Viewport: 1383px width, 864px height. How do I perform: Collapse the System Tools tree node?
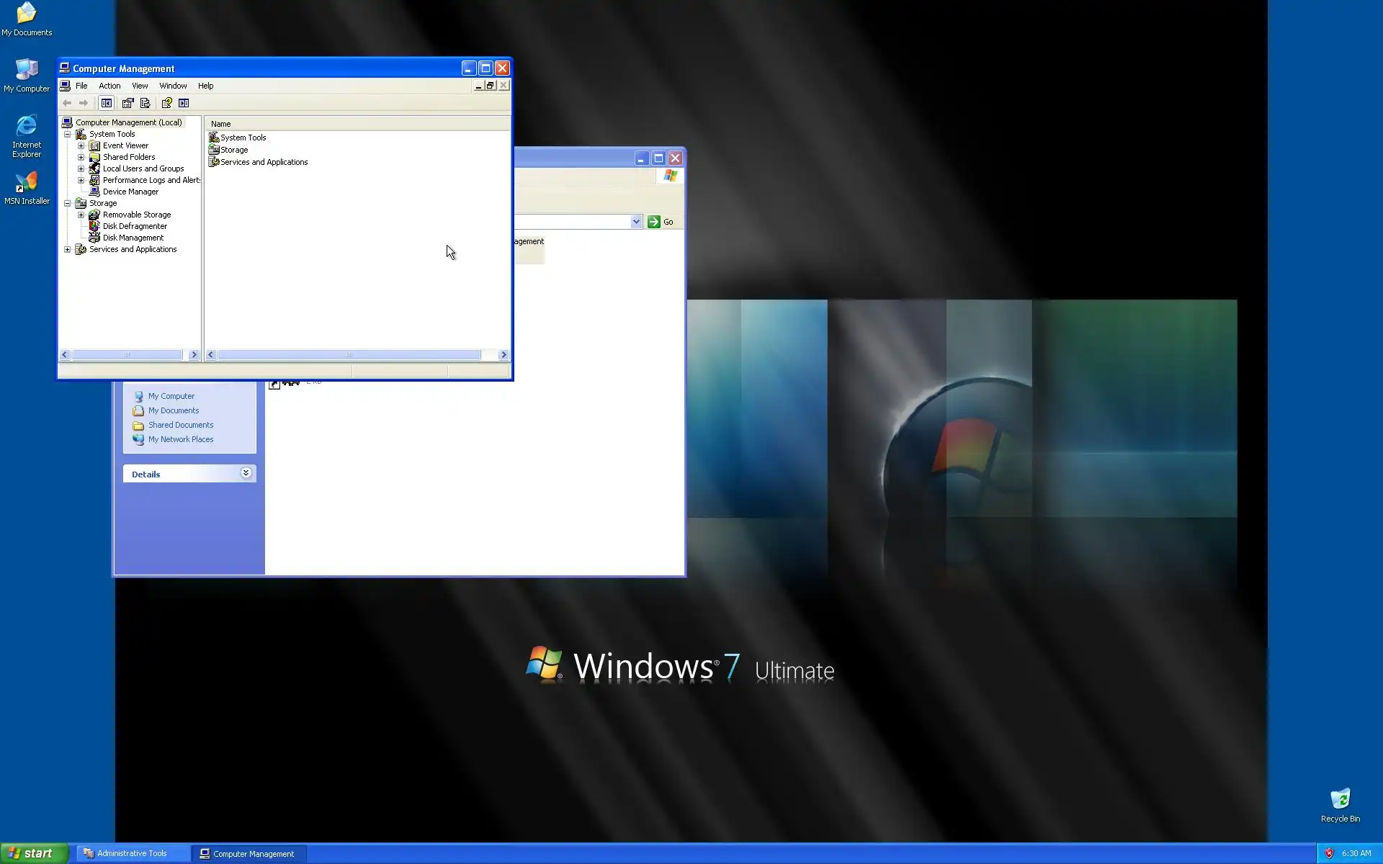(68, 134)
